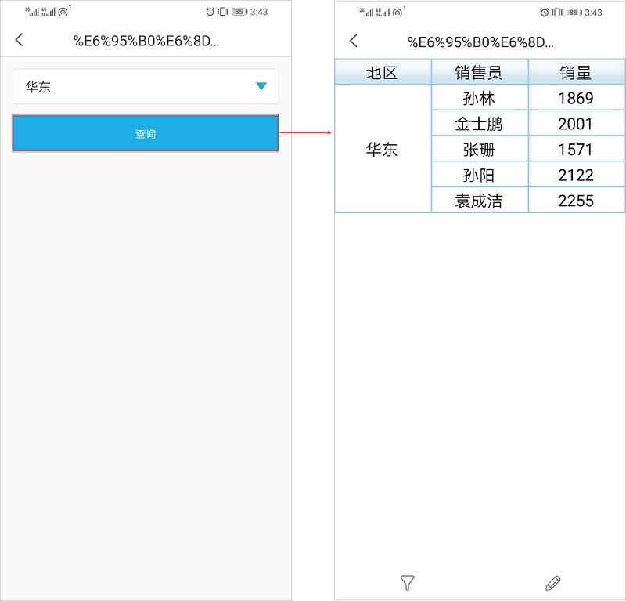Click the merged 华东 region cell in table
The width and height of the screenshot is (626, 601).
pyautogui.click(x=383, y=149)
